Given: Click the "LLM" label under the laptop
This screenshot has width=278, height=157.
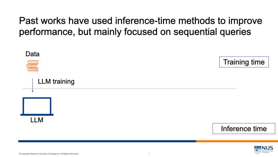Looking at the screenshot, I should 37,120.
